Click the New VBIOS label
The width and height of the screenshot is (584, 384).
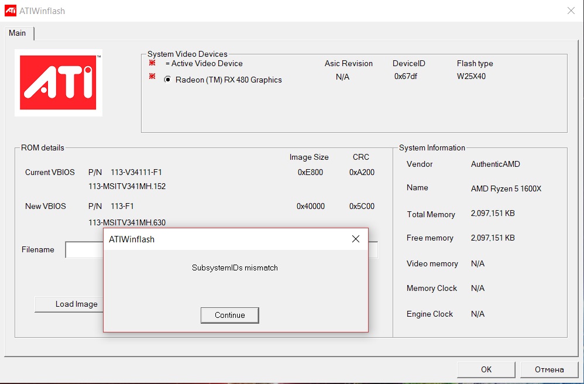coord(46,206)
